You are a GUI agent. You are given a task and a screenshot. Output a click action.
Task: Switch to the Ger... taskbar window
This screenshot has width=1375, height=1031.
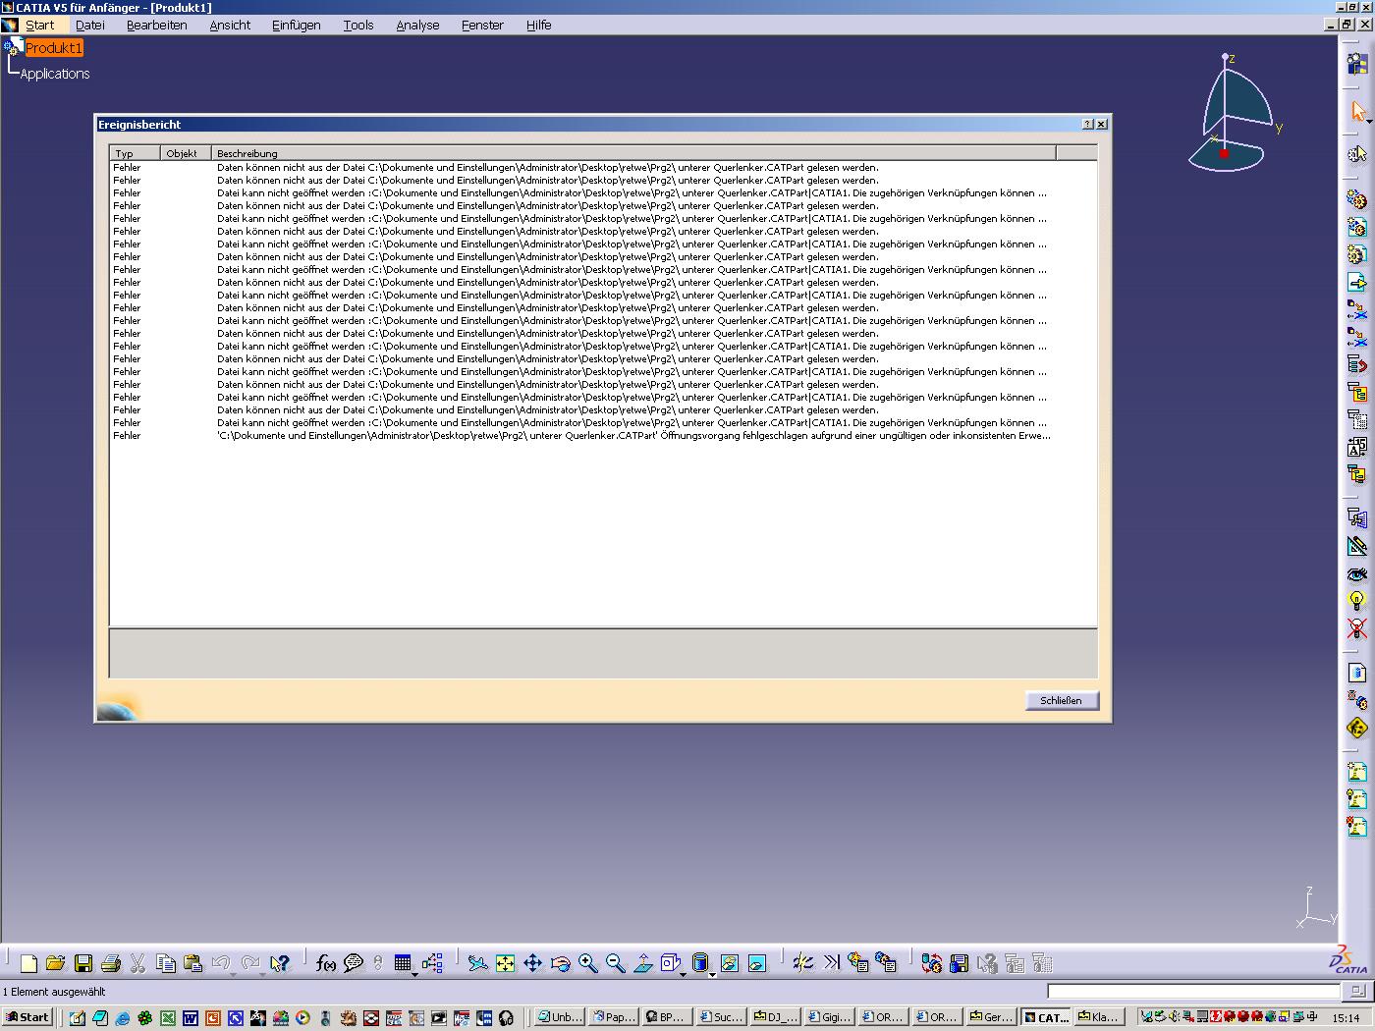[x=991, y=1017]
